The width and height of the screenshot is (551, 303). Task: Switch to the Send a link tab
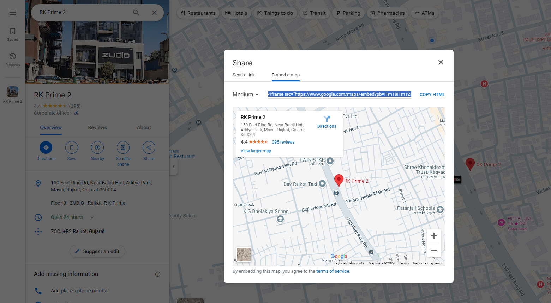(244, 75)
